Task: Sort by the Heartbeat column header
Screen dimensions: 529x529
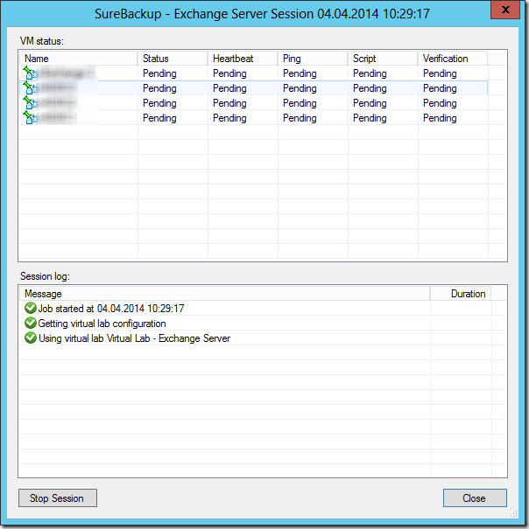Action: 243,59
